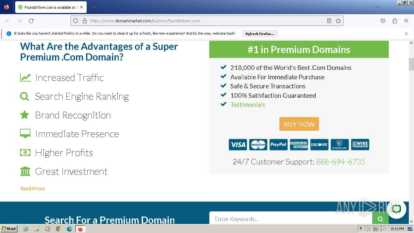The image size is (414, 233).
Task: Click the volume speaker tray icon
Action: click(x=368, y=229)
